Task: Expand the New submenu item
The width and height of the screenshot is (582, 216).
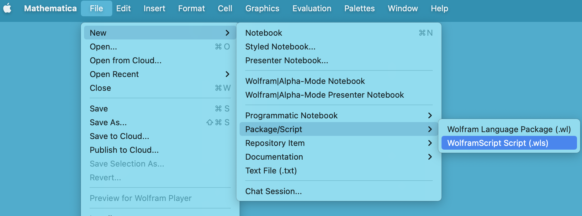Action: pos(160,33)
